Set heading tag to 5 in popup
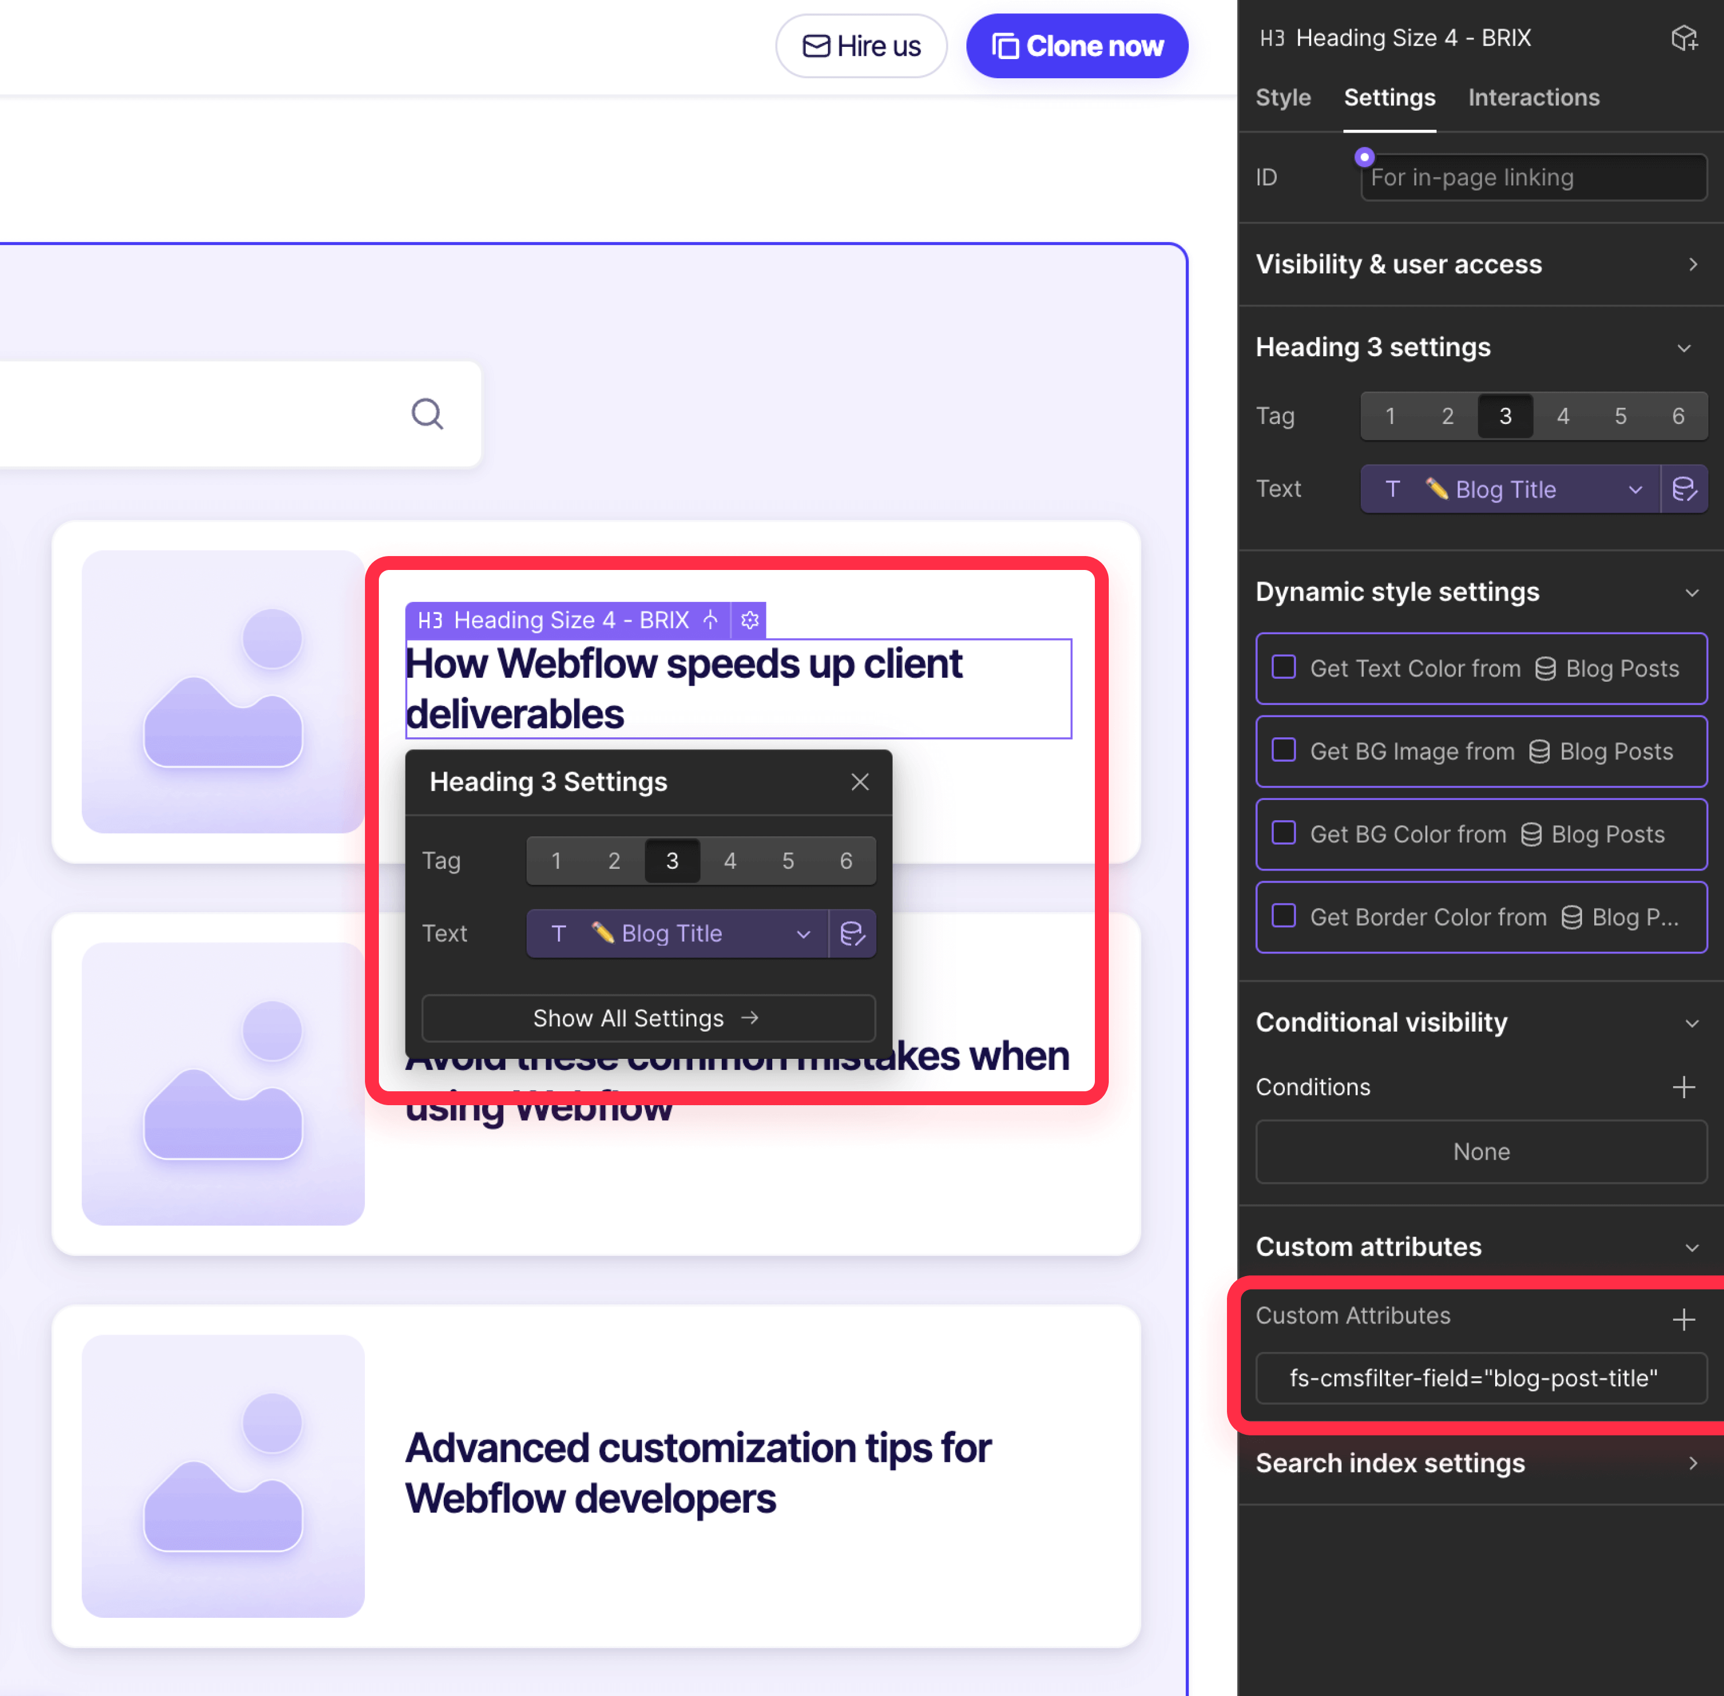 pos(788,861)
